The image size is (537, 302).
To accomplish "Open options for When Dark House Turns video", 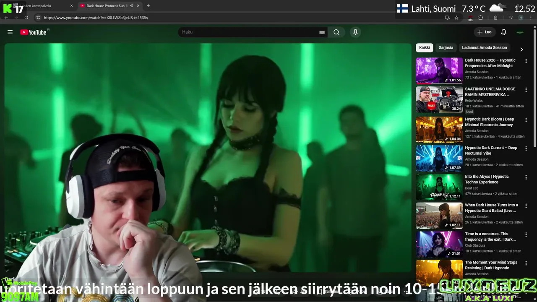I will [x=526, y=206].
